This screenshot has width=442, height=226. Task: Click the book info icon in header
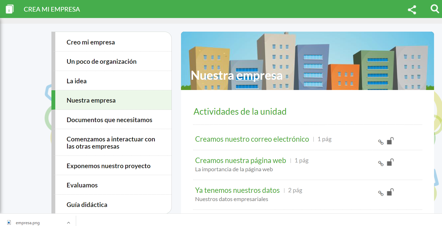(10, 9)
